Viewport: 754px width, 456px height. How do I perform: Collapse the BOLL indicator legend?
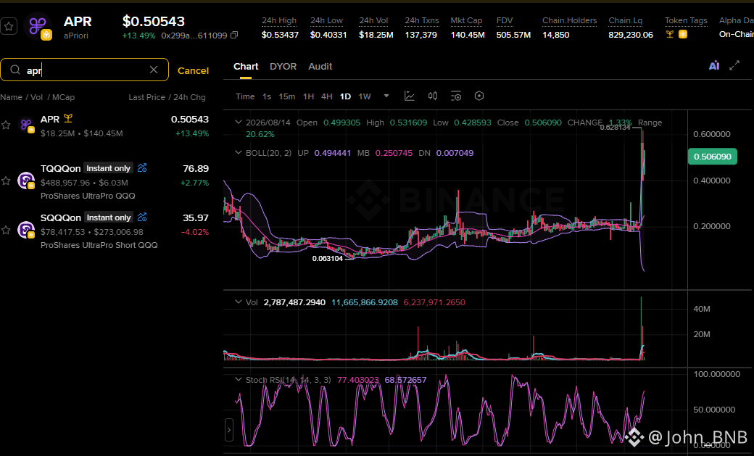[239, 153]
